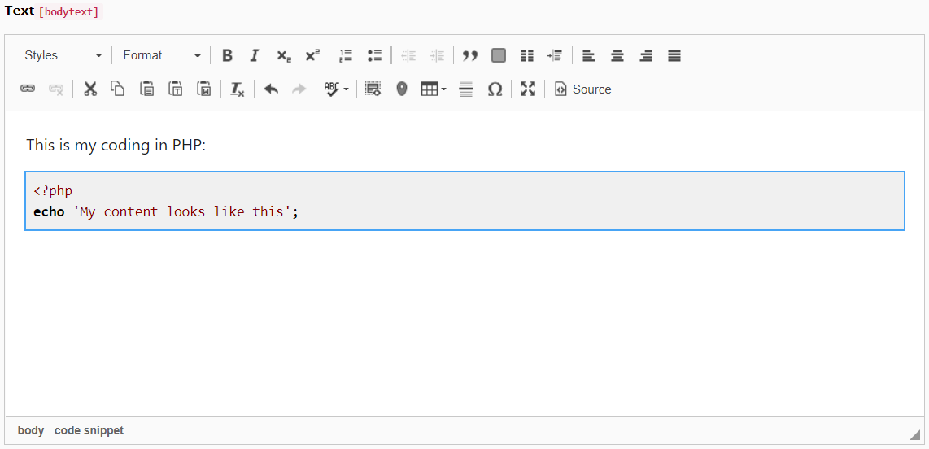
Task: Toggle bold formatting
Action: 227,55
